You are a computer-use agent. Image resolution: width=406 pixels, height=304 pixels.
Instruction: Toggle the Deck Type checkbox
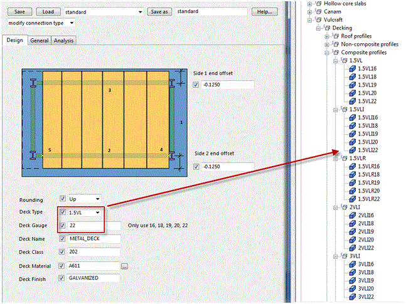[63, 212]
